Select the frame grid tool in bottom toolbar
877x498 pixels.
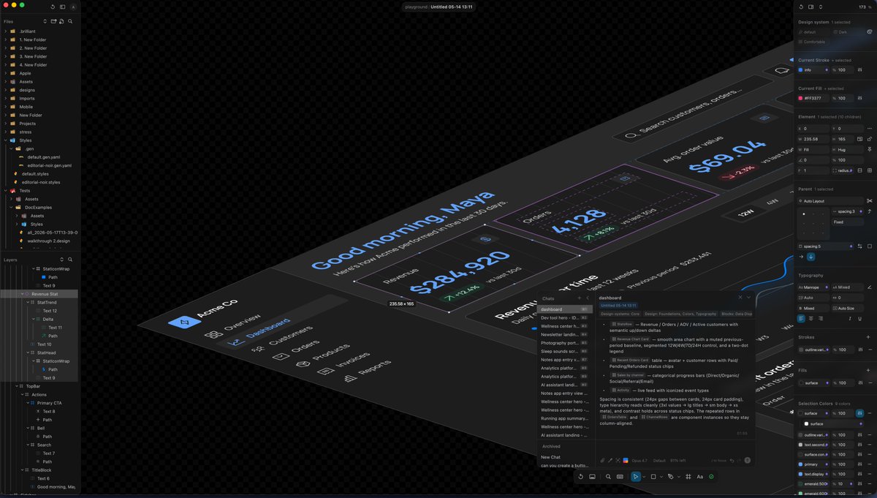(x=688, y=476)
